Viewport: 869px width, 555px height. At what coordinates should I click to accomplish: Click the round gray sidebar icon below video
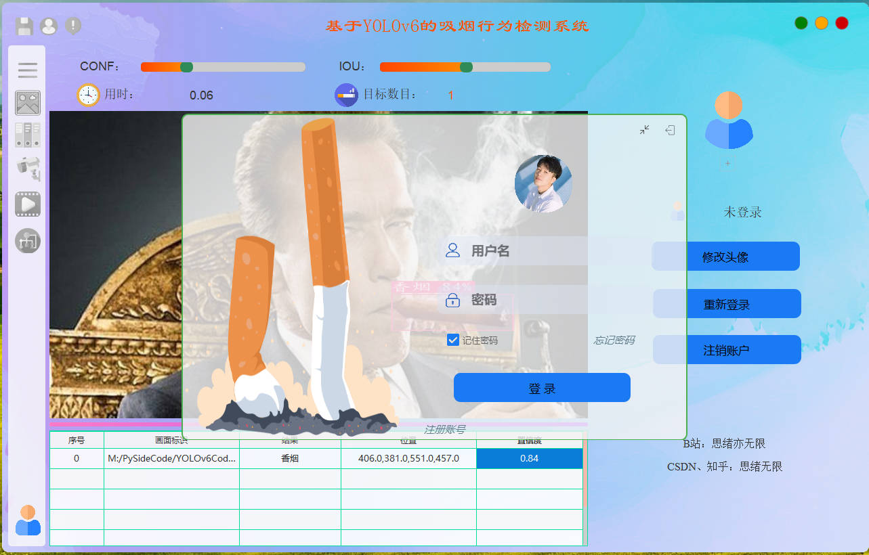pyautogui.click(x=28, y=241)
